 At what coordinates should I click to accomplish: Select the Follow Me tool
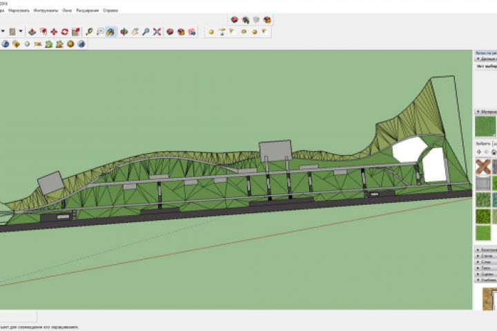pos(43,32)
